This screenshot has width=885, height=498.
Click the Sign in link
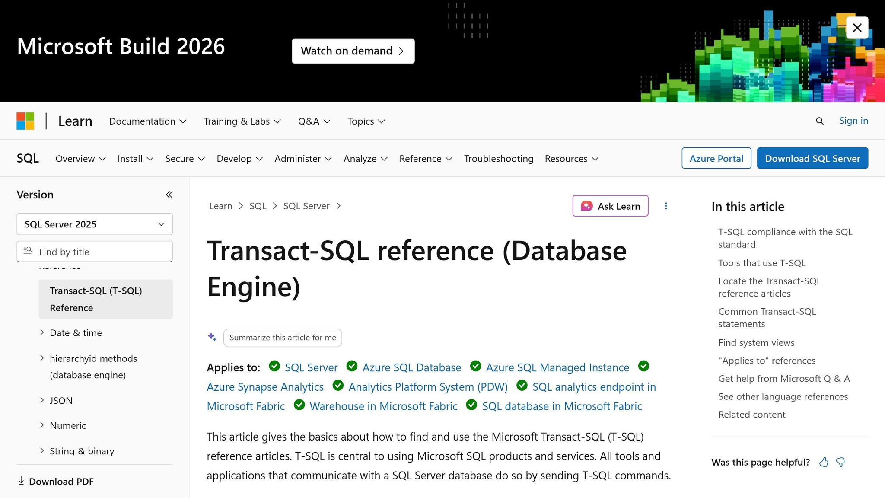click(853, 121)
